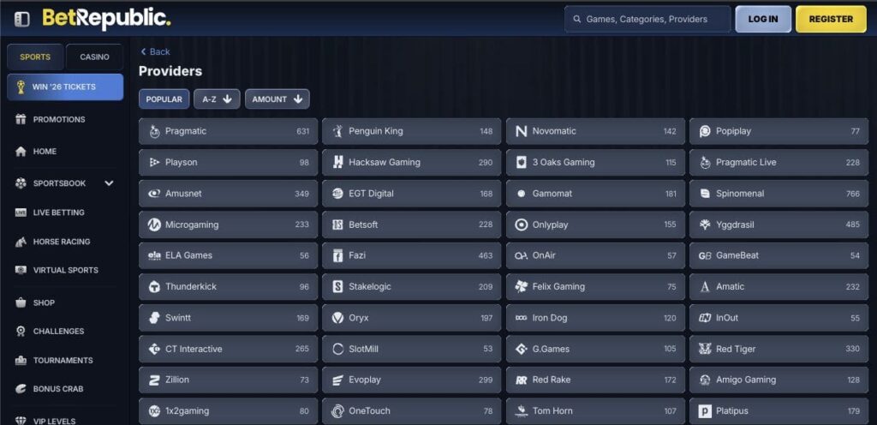877x425 pixels.
Task: Click the Thunderkick logo icon
Action: [x=154, y=287]
